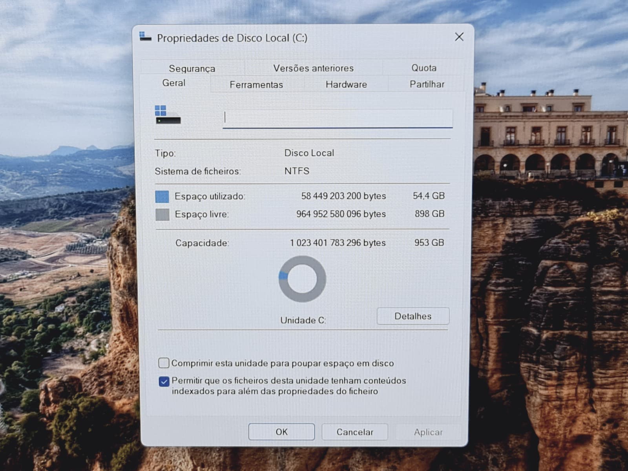Click the Cancelar button
Viewport: 628px width, 471px height.
(355, 432)
